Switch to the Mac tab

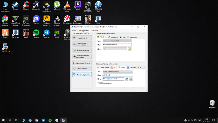(x=123, y=37)
